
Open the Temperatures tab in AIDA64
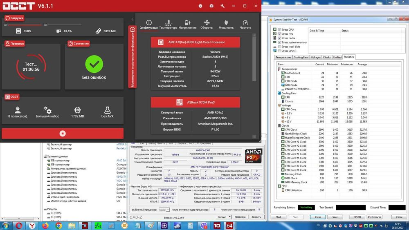pyautogui.click(x=283, y=57)
